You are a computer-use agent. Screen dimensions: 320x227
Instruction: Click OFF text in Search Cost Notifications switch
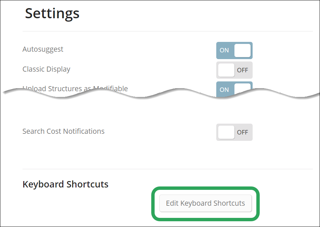click(243, 132)
